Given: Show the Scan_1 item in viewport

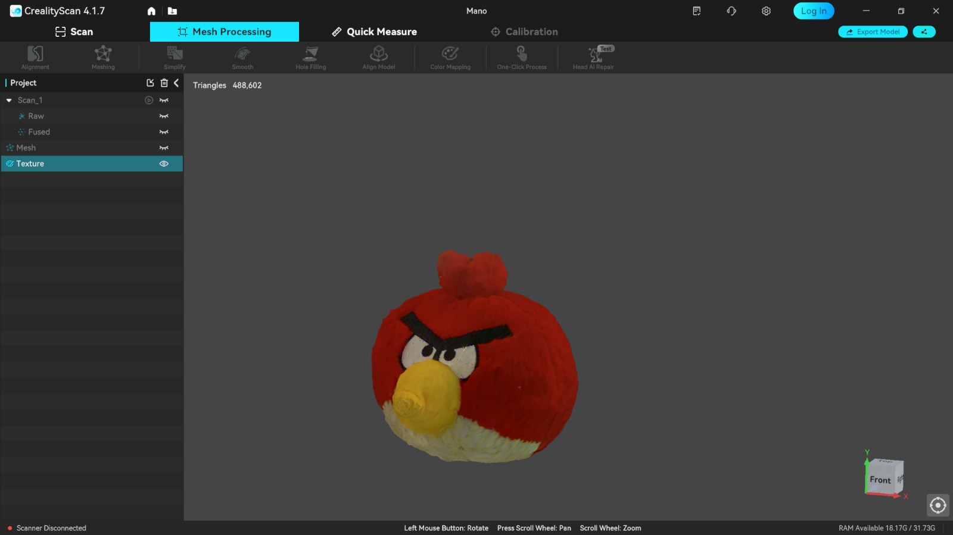Looking at the screenshot, I should (164, 101).
